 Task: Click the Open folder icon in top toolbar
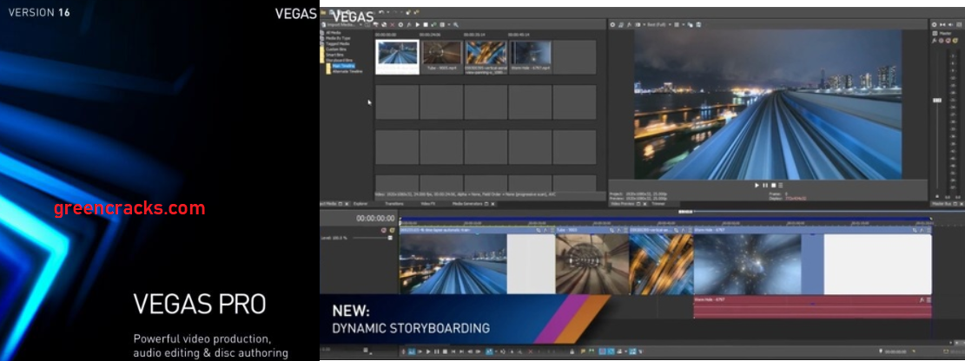323,12
